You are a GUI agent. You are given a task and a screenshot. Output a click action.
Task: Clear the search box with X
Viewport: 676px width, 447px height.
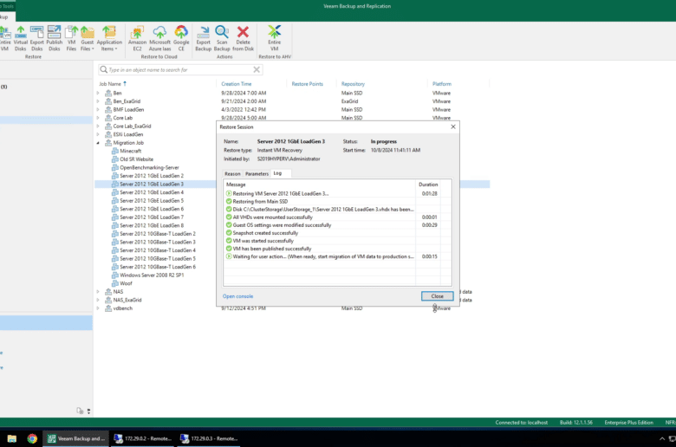(257, 69)
